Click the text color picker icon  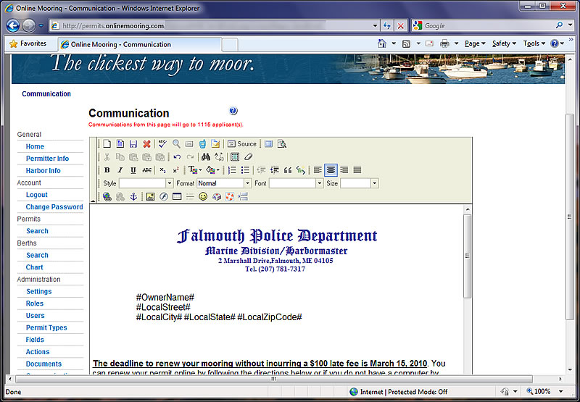[x=194, y=170]
